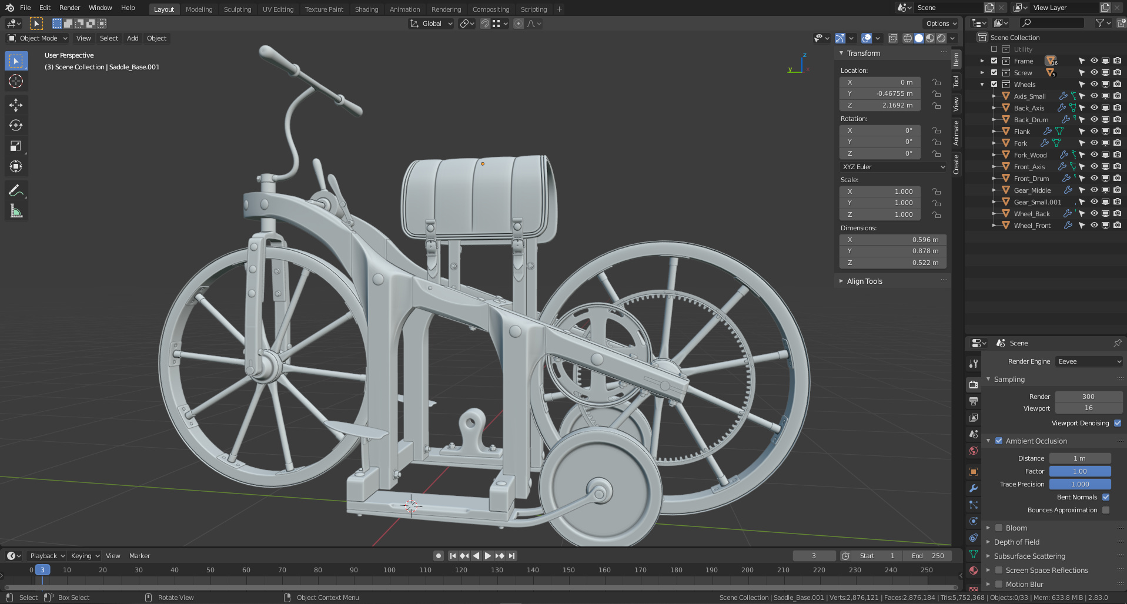Switch to the Sculpting workspace tab
Image resolution: width=1127 pixels, height=604 pixels.
coord(238,9)
